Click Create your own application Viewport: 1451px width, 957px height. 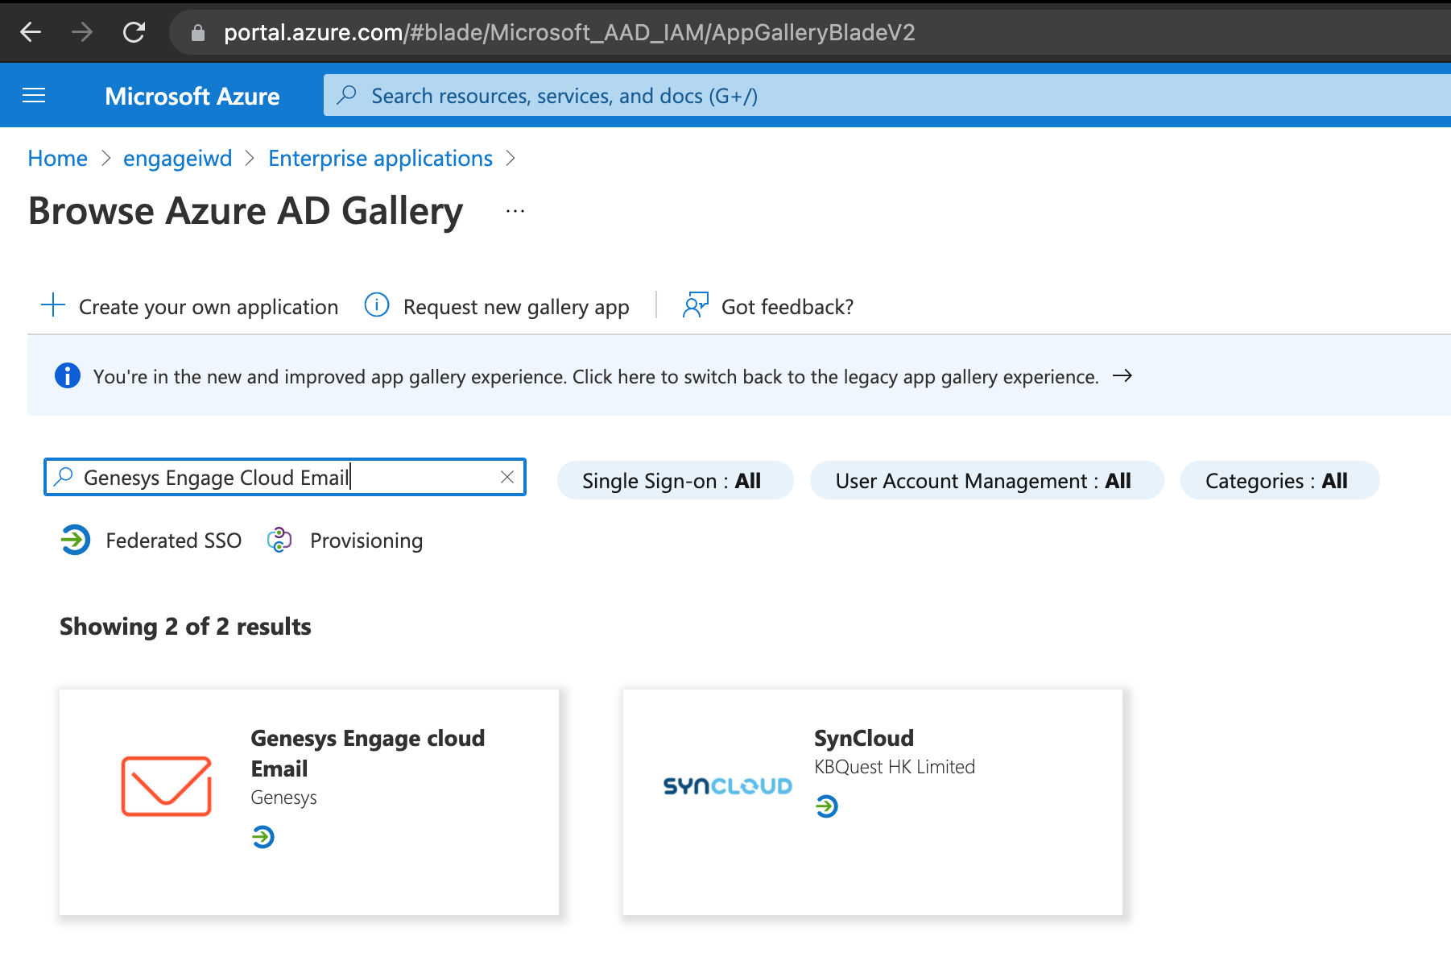coord(209,307)
